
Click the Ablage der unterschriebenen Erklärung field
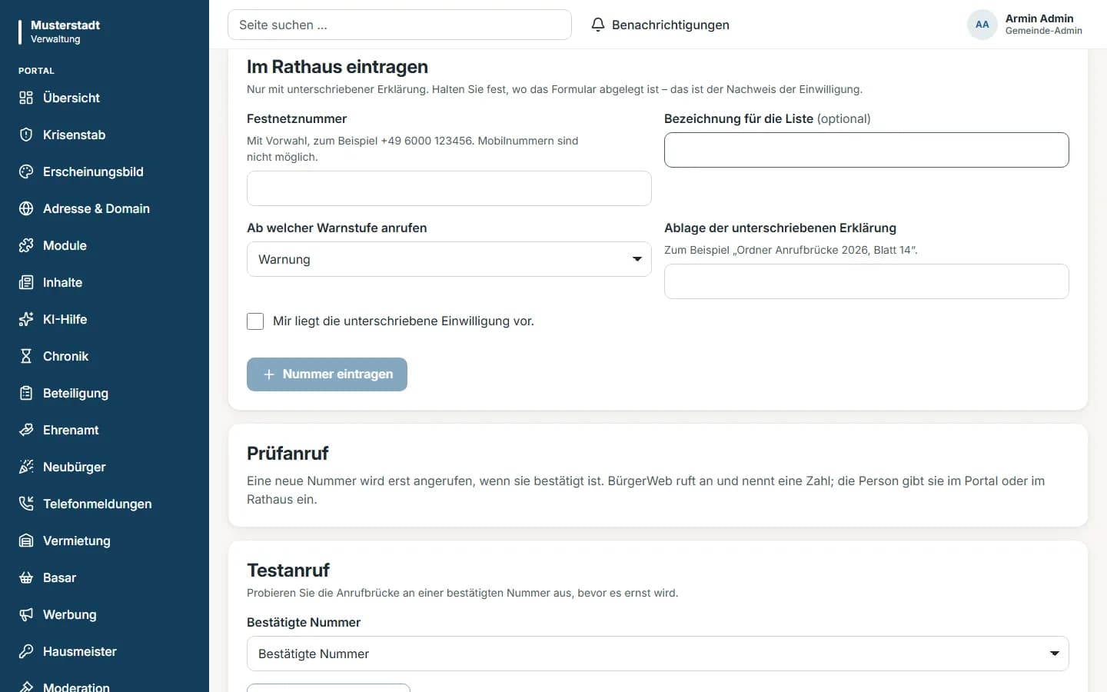click(866, 281)
